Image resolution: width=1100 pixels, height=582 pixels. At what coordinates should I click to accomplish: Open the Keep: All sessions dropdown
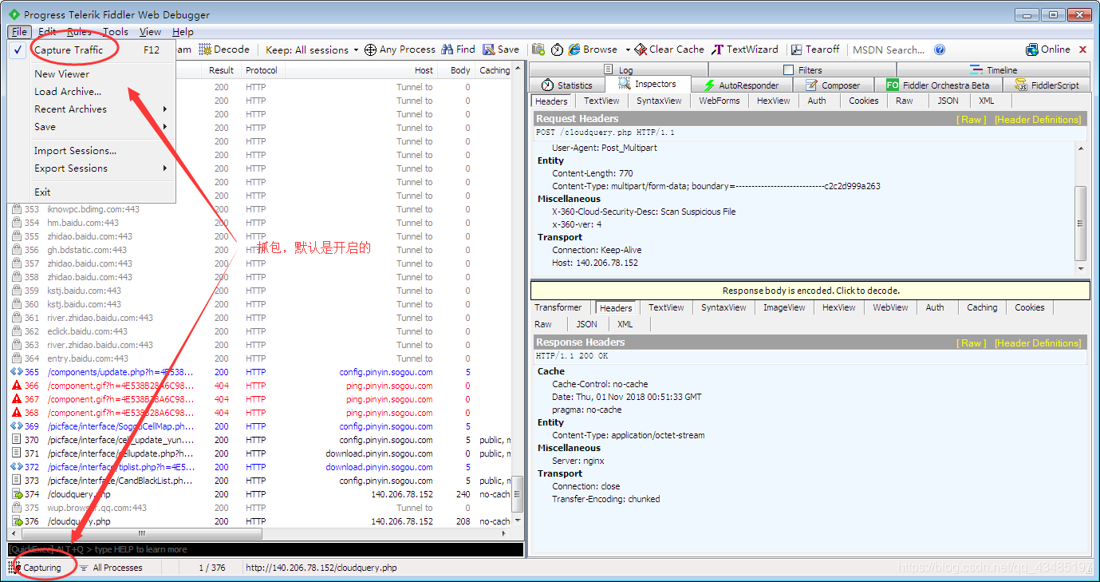[312, 49]
